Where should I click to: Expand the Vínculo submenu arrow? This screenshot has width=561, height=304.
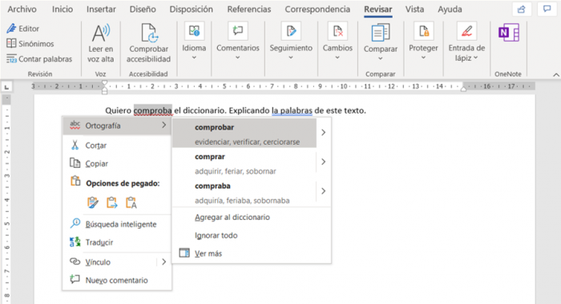point(163,262)
